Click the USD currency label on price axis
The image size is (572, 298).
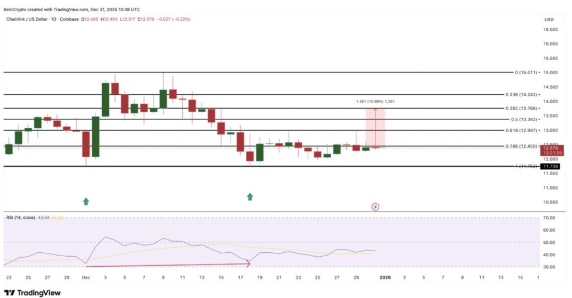tap(549, 20)
